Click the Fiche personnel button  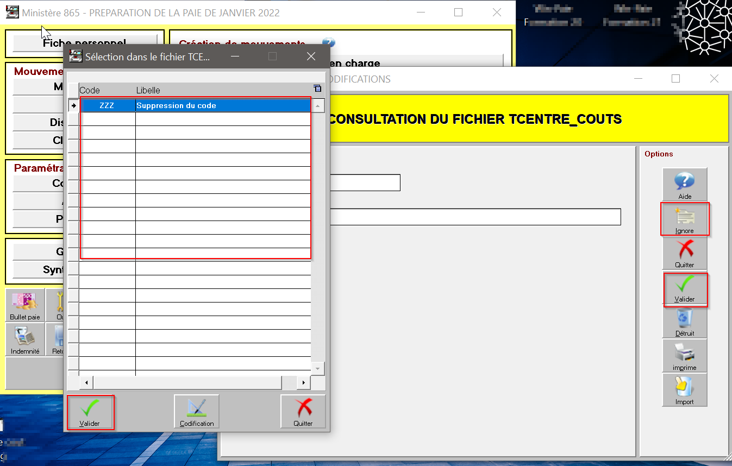[x=84, y=43]
